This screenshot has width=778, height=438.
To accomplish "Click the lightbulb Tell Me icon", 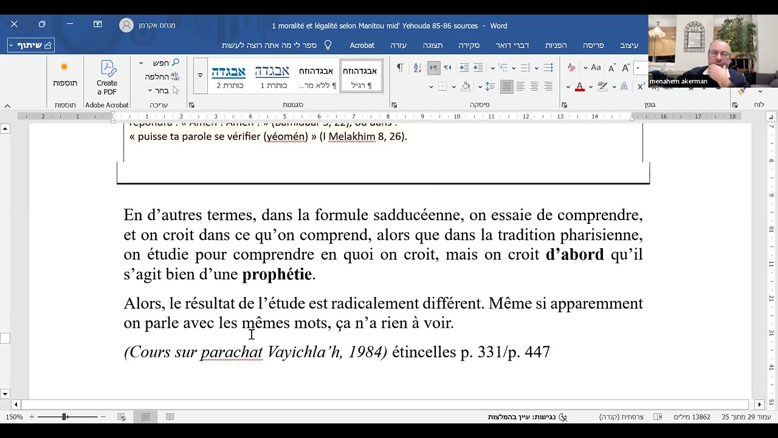I will click(328, 45).
